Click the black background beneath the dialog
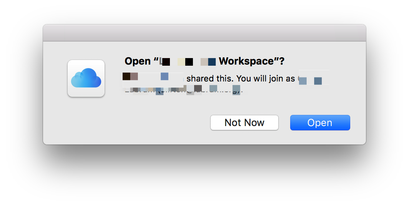This screenshot has height=206, width=409. point(204,177)
